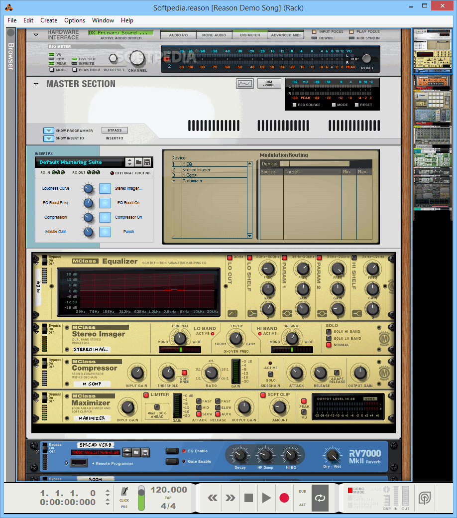Collapse the Hardware Interface device

click(x=36, y=35)
